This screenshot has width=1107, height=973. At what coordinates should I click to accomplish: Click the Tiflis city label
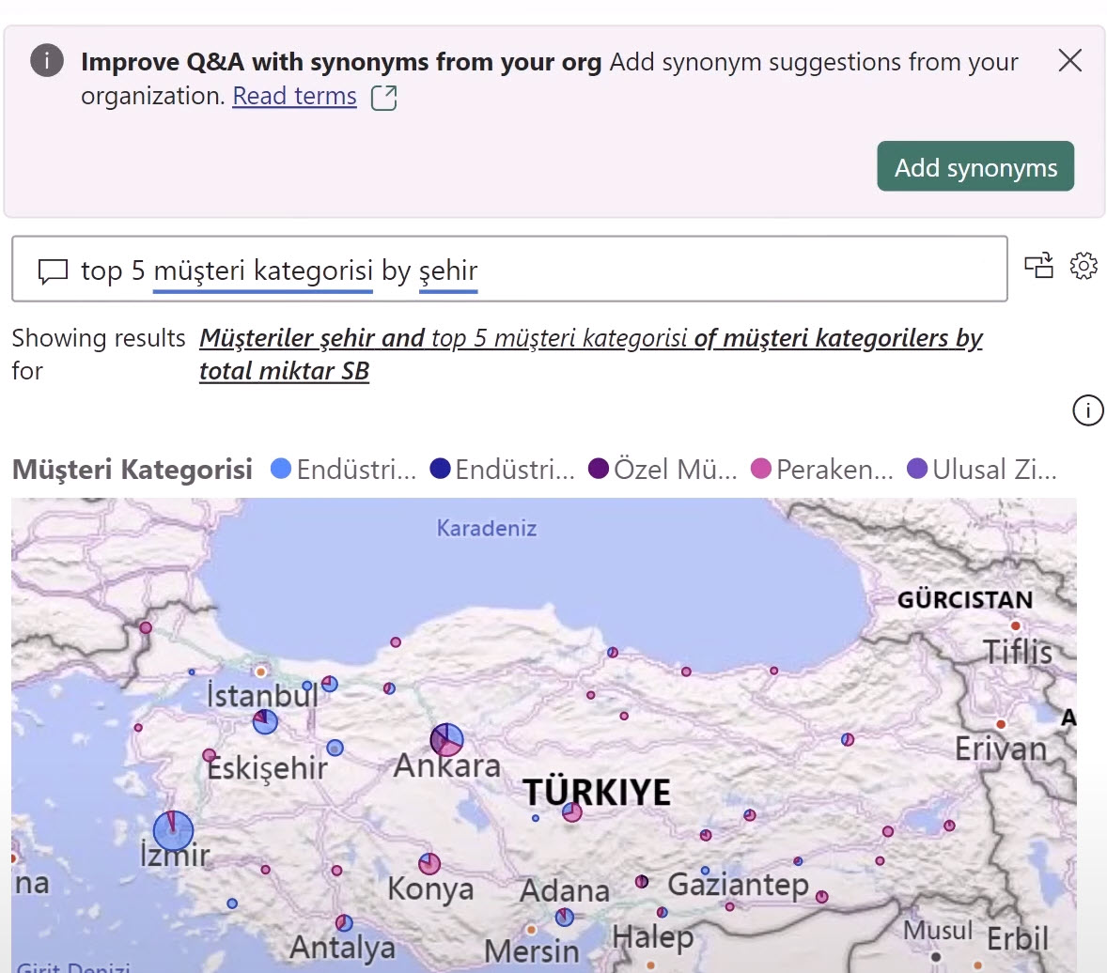1018,651
